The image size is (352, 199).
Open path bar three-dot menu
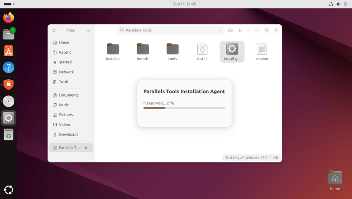[x=220, y=30]
